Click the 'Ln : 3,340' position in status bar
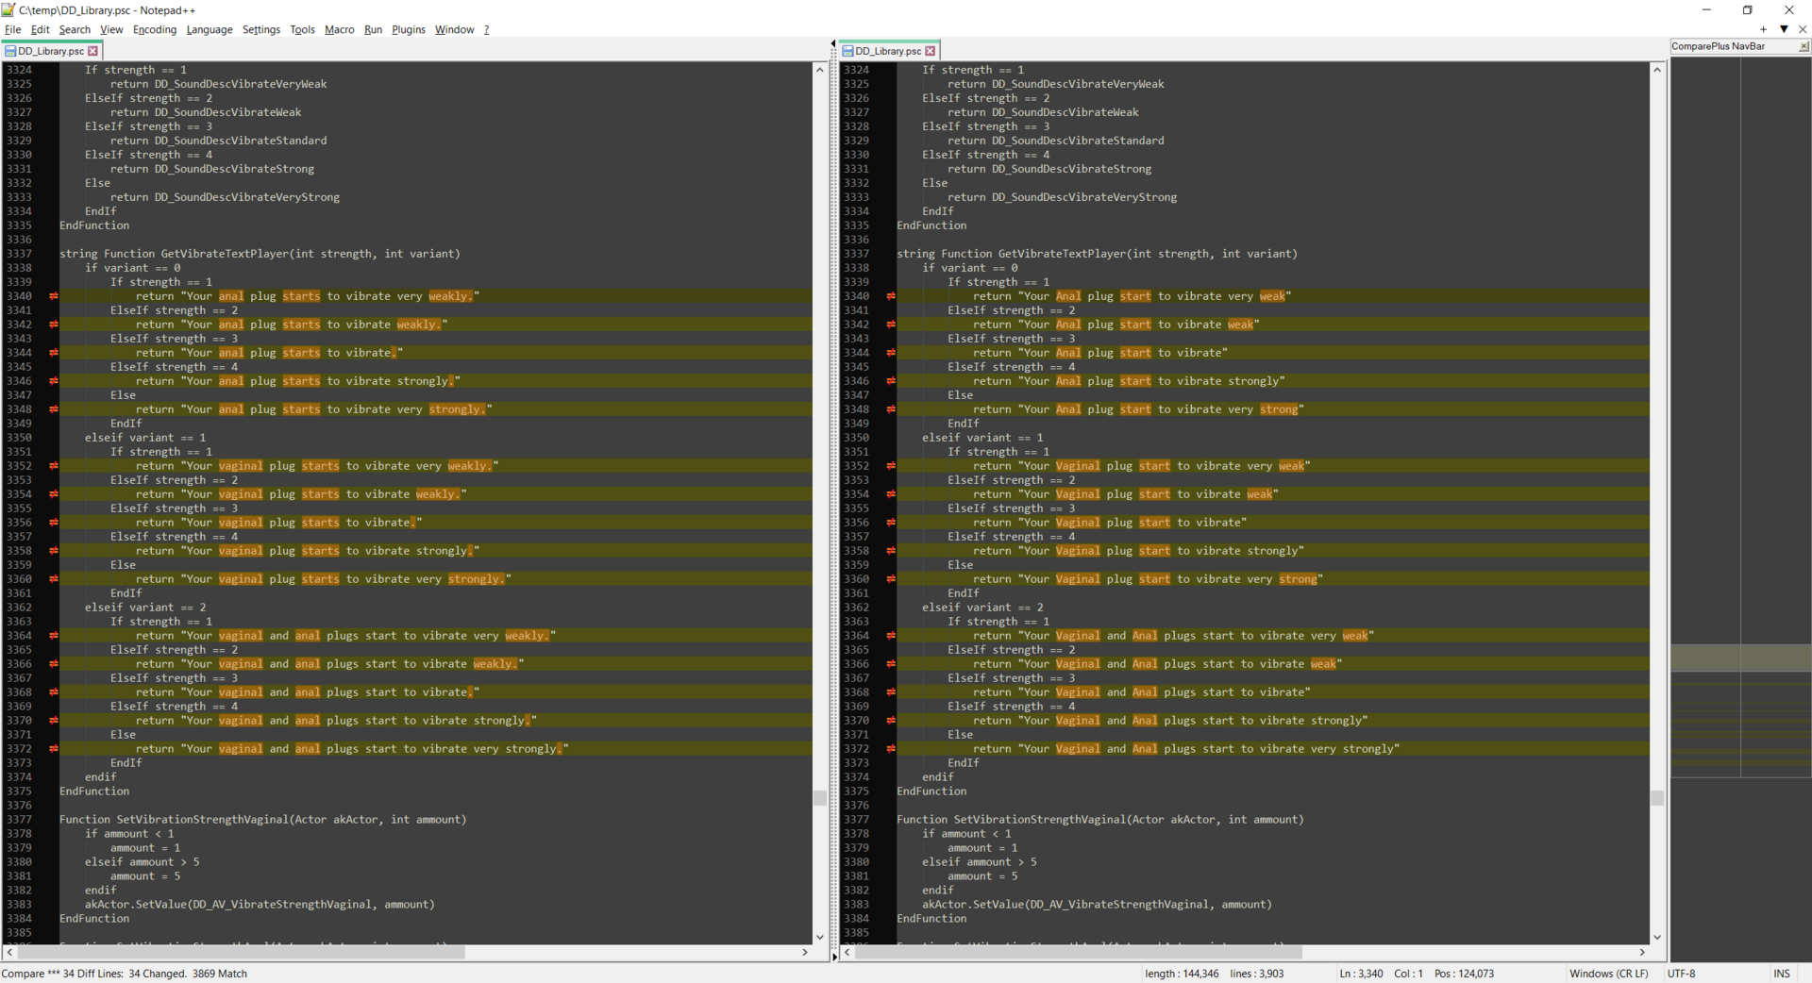The width and height of the screenshot is (1812, 983). (x=1361, y=974)
